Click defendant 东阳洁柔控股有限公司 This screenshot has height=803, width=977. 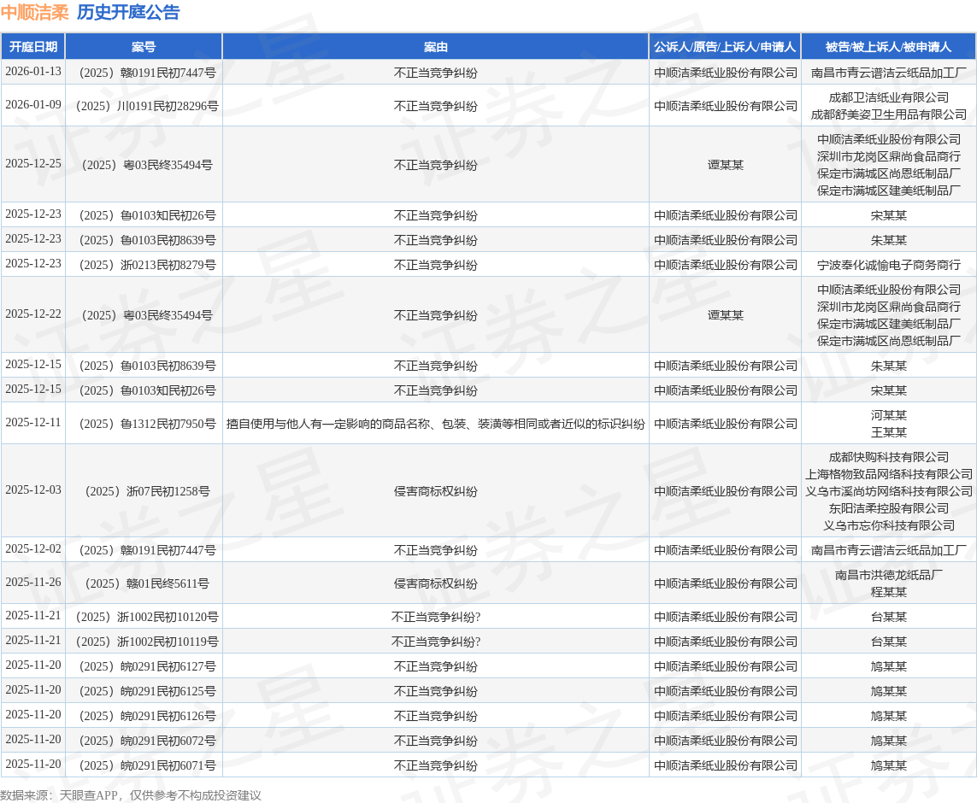coord(888,508)
